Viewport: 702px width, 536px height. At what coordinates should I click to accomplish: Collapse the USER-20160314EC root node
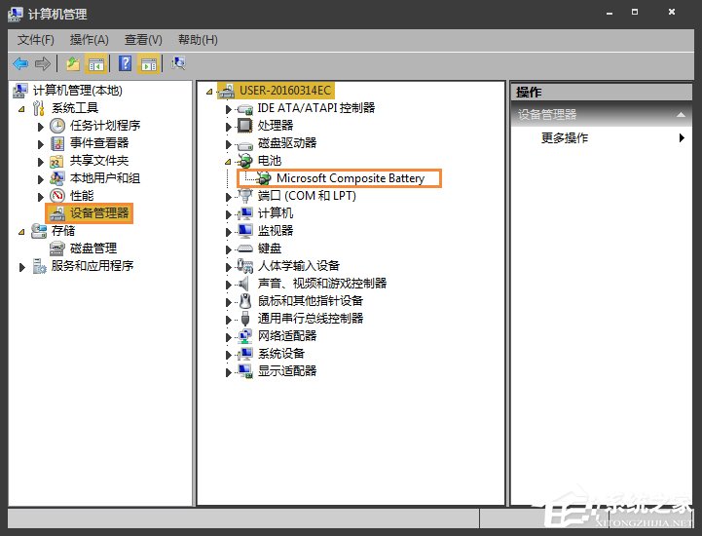click(209, 92)
